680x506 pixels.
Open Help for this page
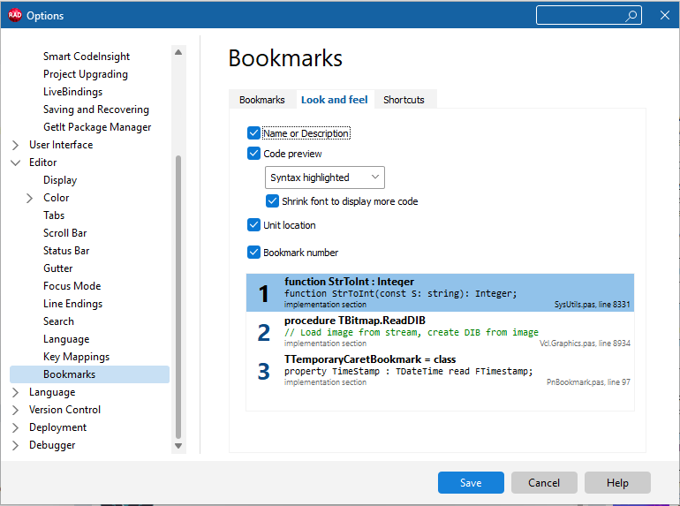617,482
